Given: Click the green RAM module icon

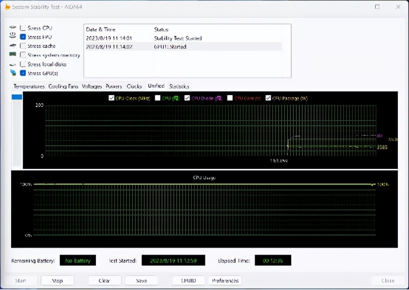Looking at the screenshot, I should 13,55.
